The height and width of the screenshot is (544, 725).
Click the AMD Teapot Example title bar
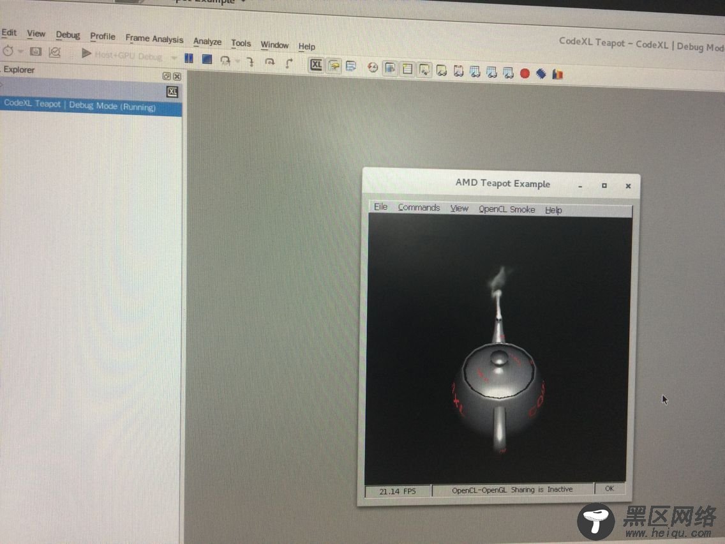click(503, 183)
